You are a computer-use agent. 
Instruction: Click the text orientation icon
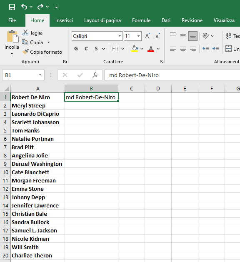tap(206, 36)
